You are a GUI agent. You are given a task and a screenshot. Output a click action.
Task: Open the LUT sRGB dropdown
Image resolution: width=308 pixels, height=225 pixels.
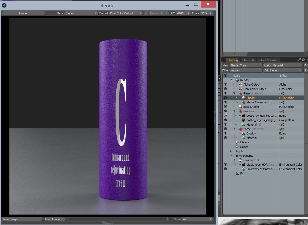tap(183, 13)
